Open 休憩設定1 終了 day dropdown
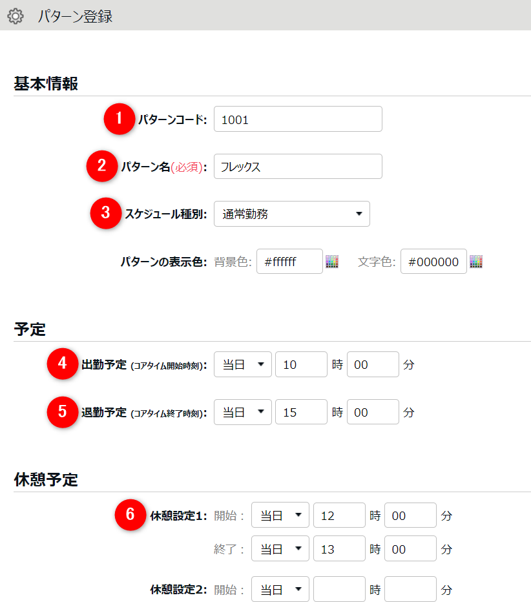Image resolution: width=531 pixels, height=602 pixels. pyautogui.click(x=280, y=549)
